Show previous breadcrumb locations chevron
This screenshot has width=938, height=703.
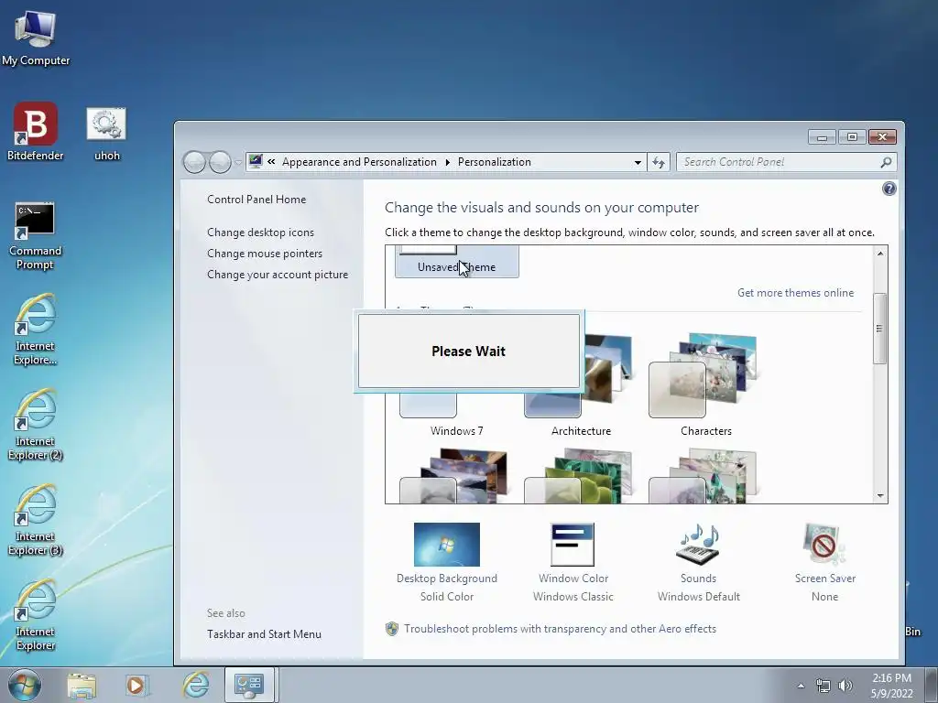[271, 161]
